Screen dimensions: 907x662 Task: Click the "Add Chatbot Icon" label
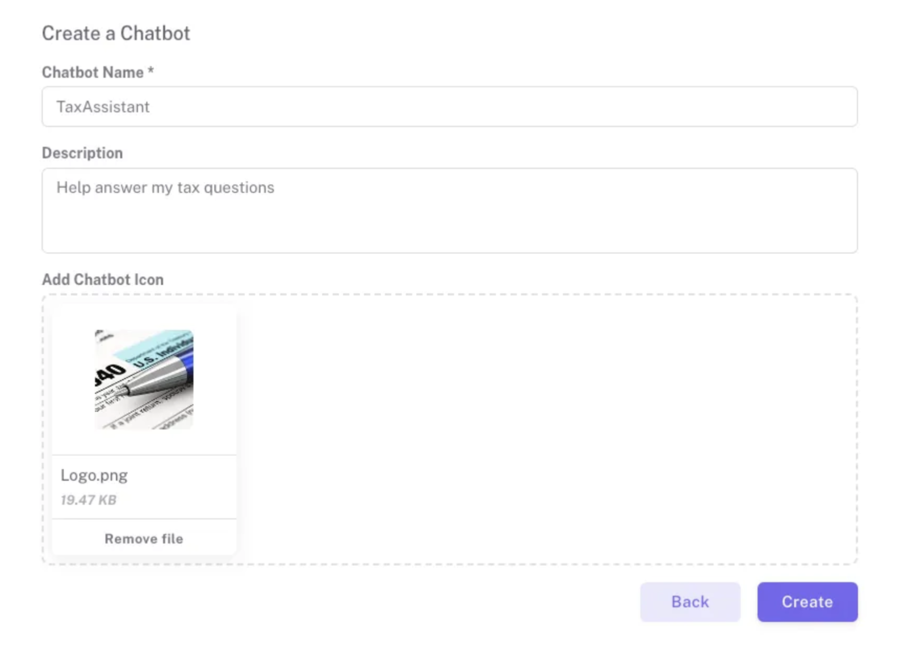(x=103, y=280)
